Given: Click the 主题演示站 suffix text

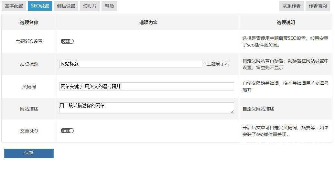Looking at the screenshot, I should coord(218,64).
